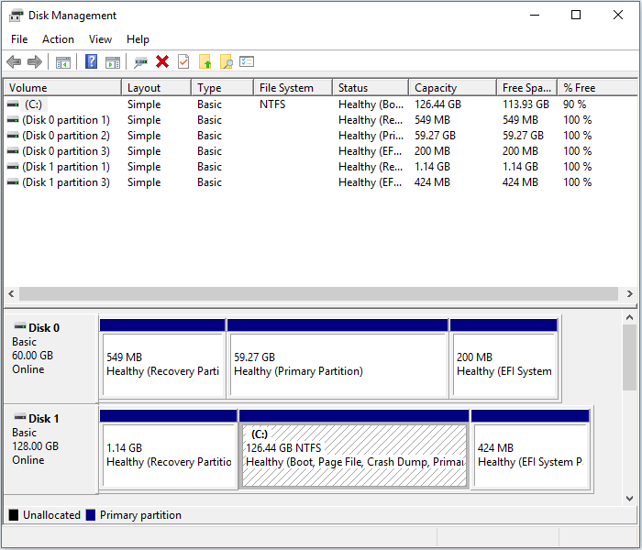Image resolution: width=642 pixels, height=550 pixels.
Task: Sort by the Volume column header
Action: (x=62, y=88)
